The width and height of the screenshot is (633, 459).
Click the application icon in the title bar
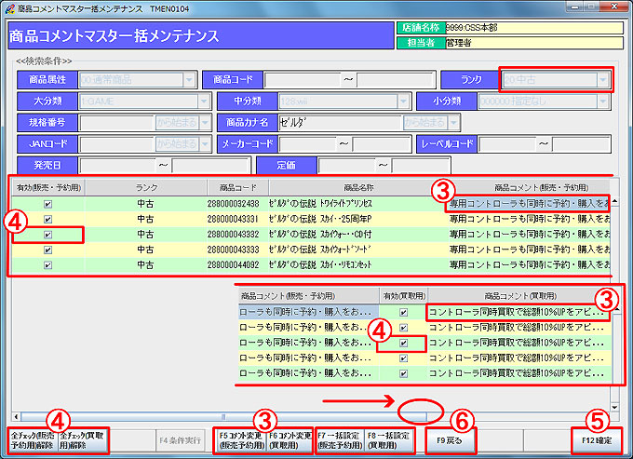pos(10,8)
